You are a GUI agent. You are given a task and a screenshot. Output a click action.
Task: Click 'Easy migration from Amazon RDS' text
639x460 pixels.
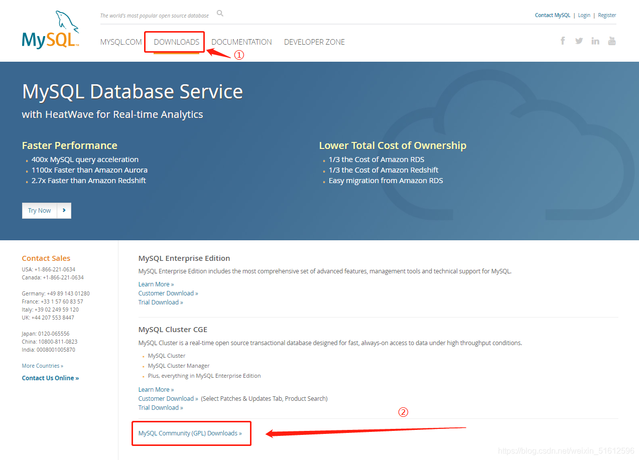tap(386, 181)
